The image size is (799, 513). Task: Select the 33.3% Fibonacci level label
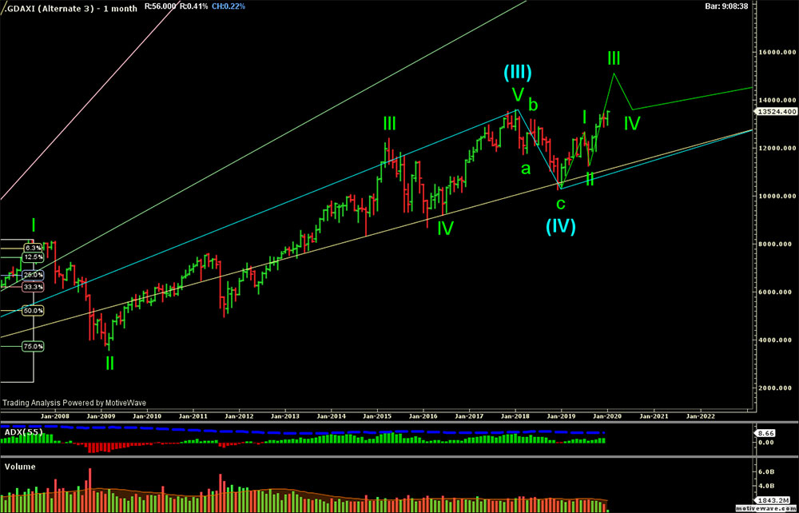pos(34,286)
